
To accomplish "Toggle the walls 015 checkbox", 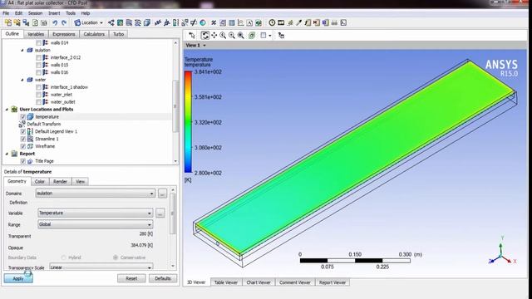I will (x=39, y=65).
